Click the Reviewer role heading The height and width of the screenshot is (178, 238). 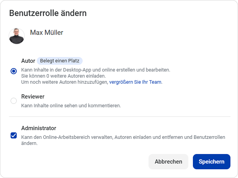[x=33, y=97]
